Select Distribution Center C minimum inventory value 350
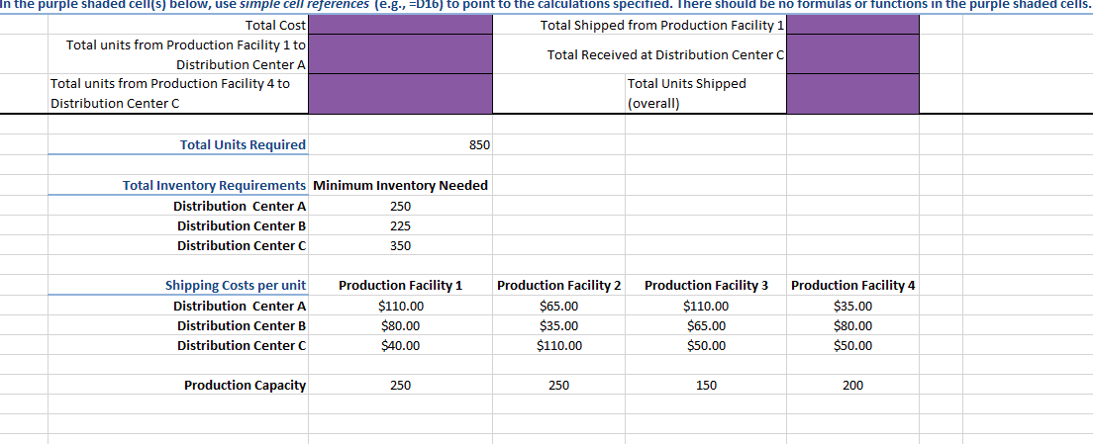The image size is (1093, 444). click(x=400, y=245)
